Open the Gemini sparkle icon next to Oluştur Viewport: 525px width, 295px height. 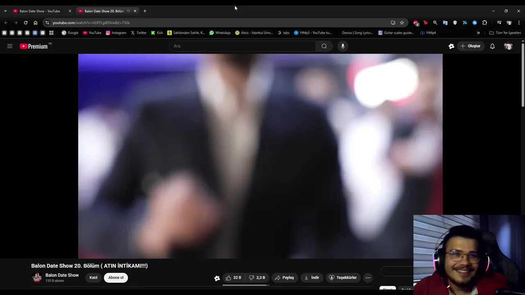click(x=451, y=46)
